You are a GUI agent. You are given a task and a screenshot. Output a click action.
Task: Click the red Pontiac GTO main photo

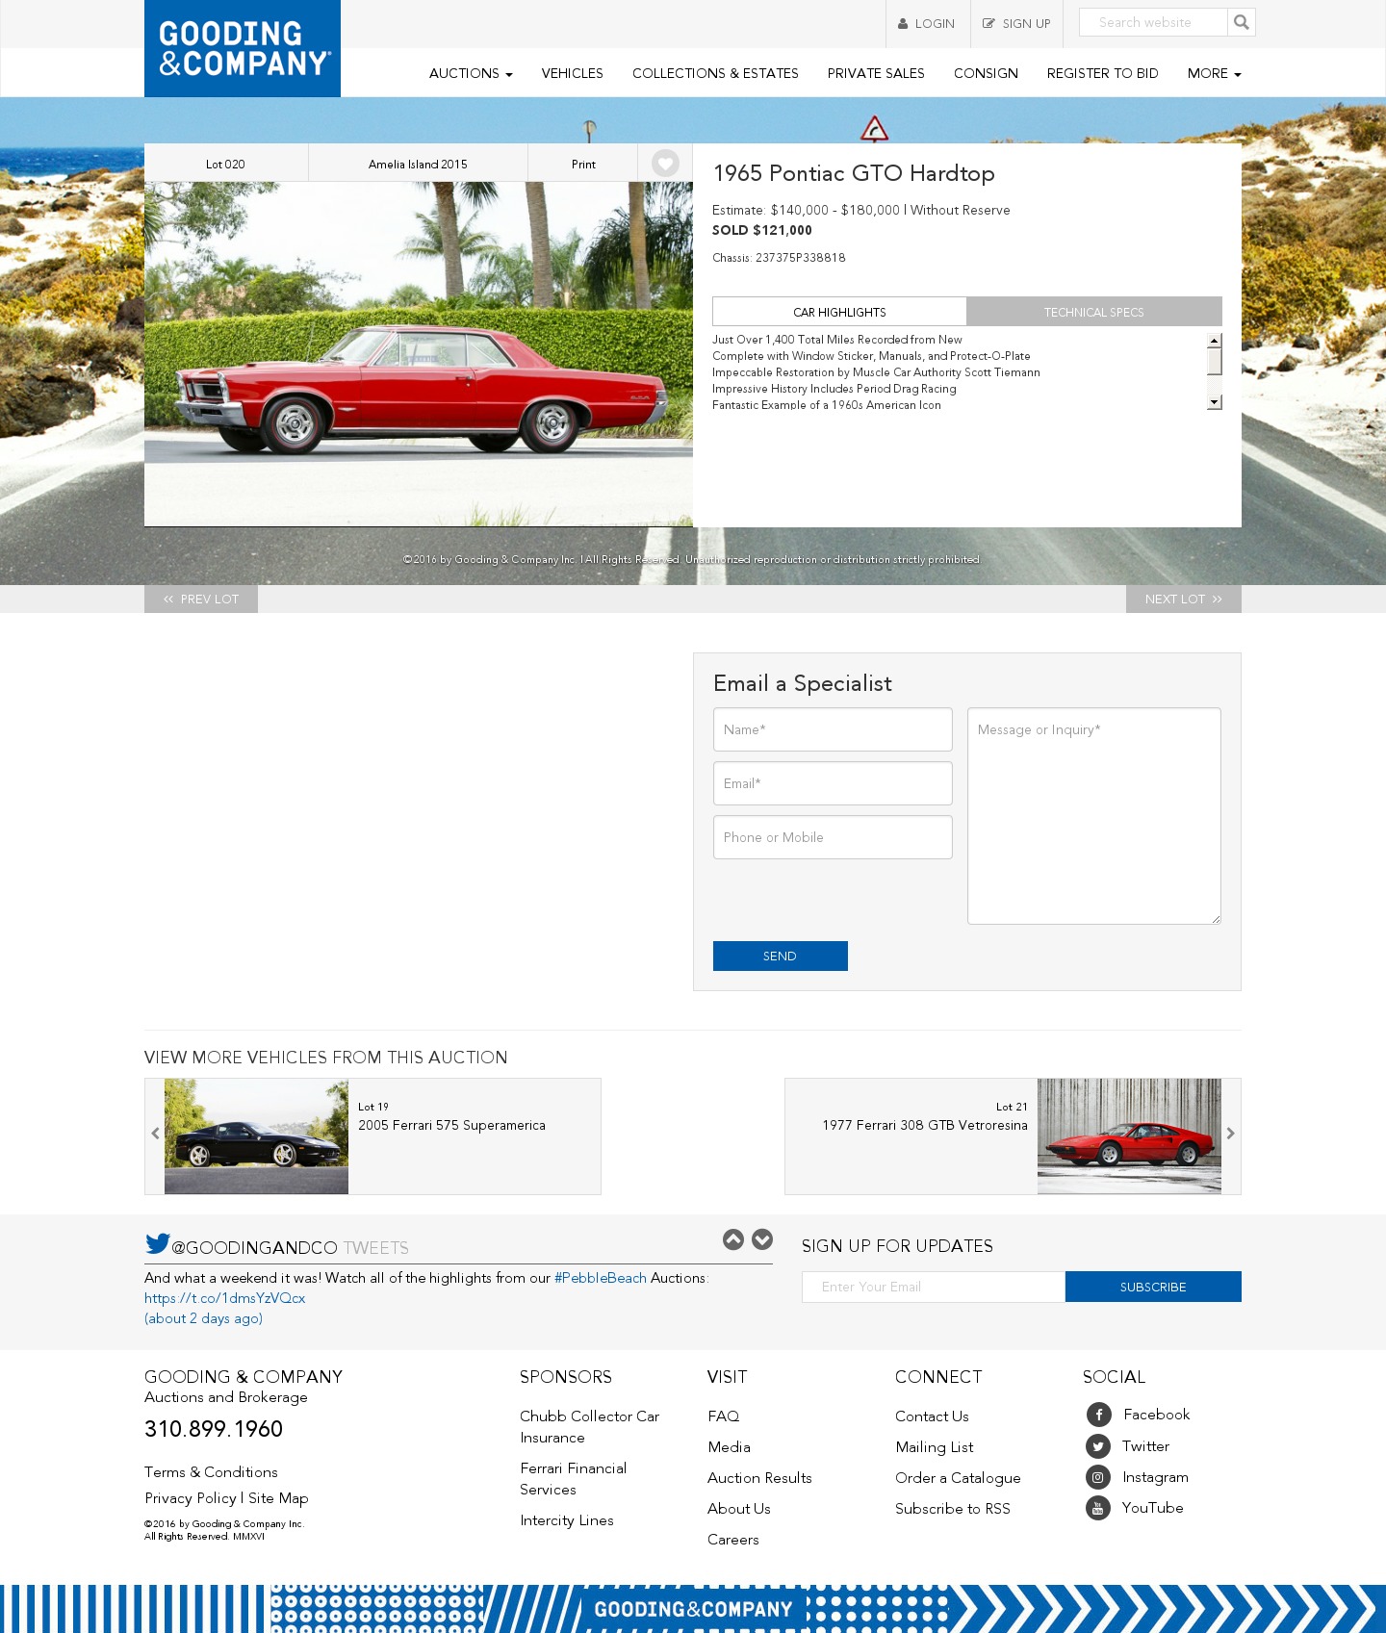(x=419, y=354)
